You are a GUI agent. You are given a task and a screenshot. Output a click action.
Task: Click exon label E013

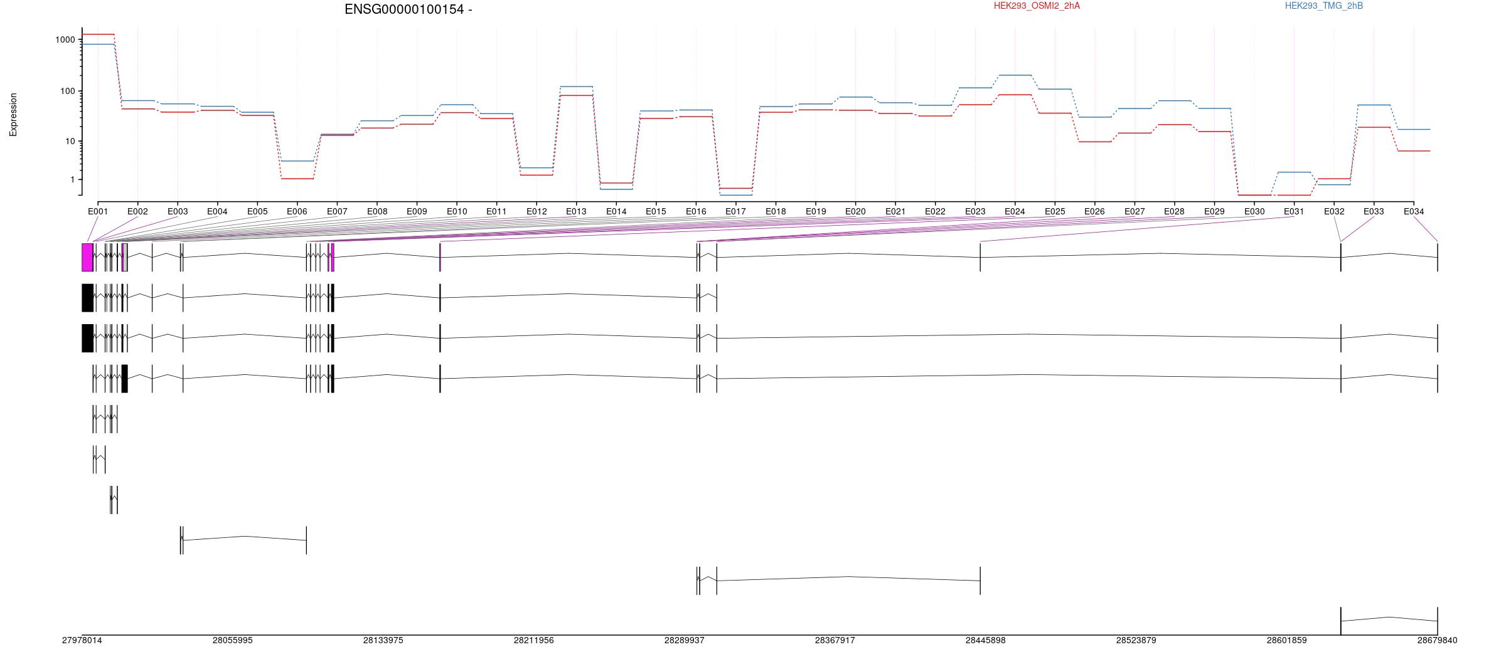tap(576, 211)
